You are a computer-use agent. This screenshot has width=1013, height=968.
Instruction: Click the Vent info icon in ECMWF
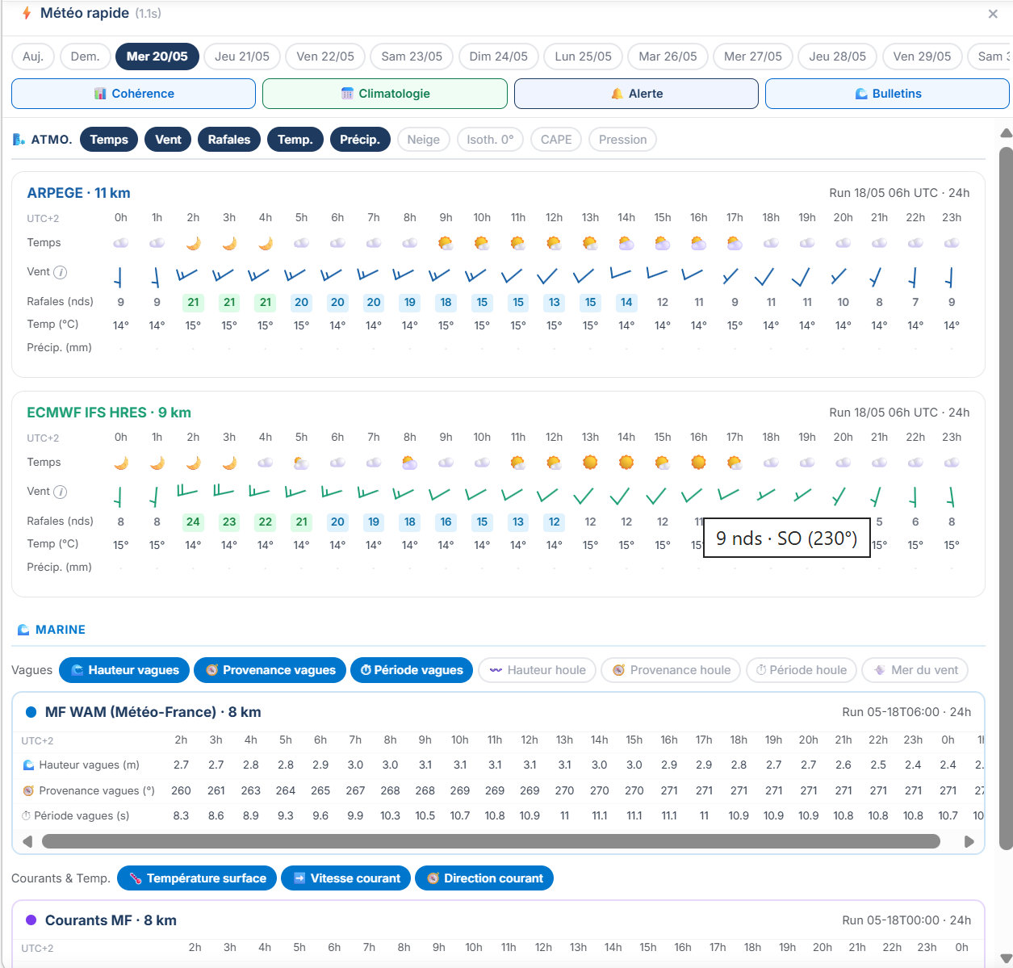pyautogui.click(x=61, y=492)
